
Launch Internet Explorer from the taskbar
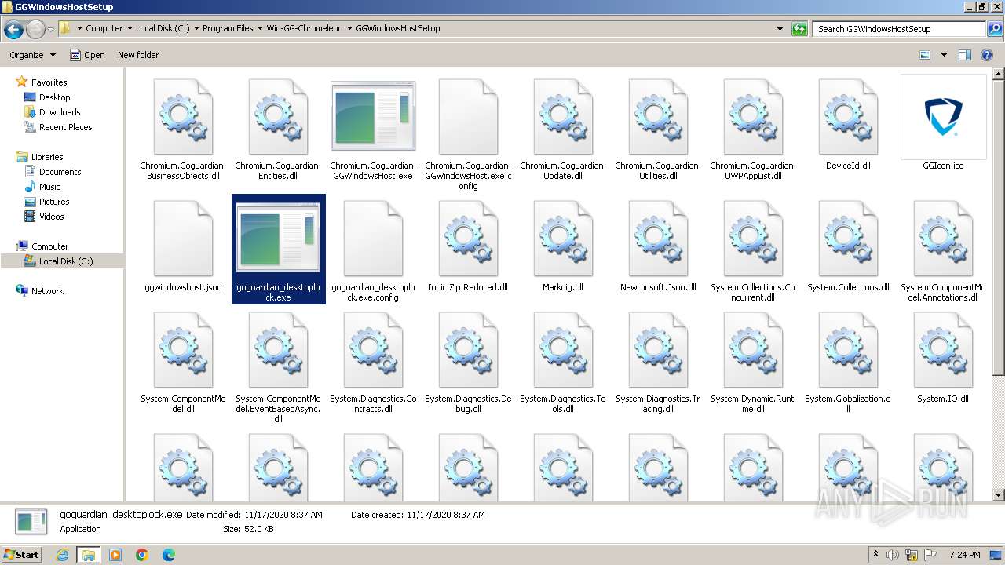click(63, 555)
